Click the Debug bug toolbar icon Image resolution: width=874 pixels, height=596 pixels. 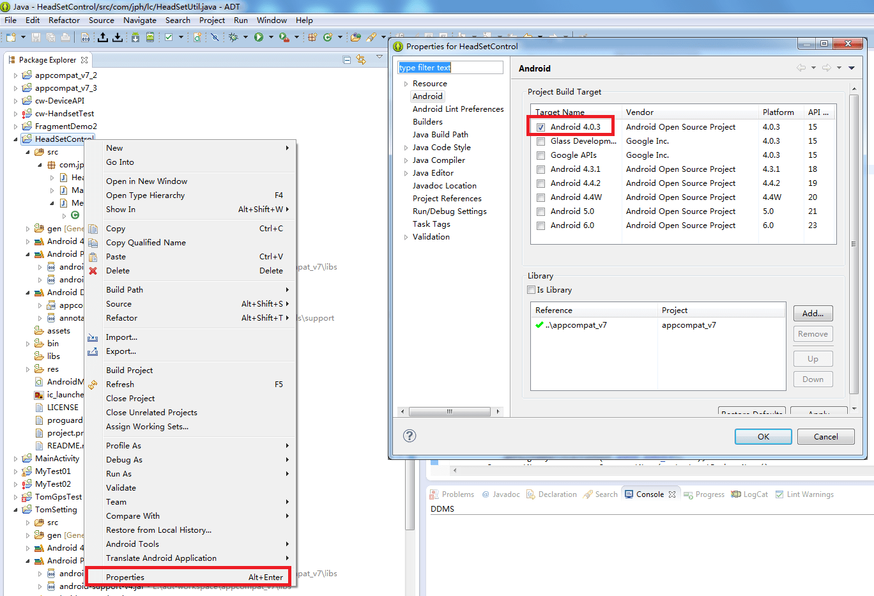[x=233, y=38]
